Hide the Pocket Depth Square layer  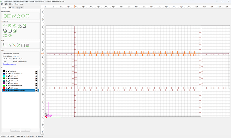6,90
